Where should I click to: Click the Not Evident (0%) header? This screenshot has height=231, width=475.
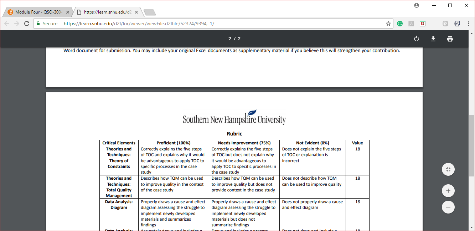(x=313, y=143)
